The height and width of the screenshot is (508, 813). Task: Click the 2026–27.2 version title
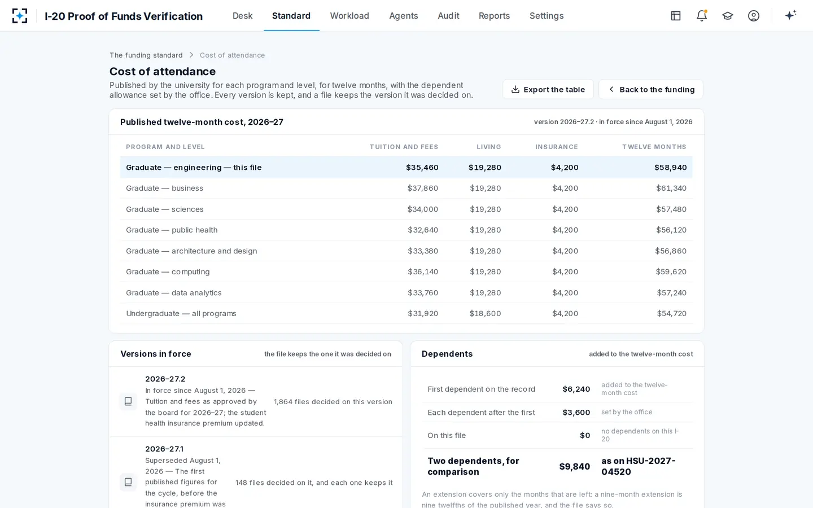pyautogui.click(x=165, y=379)
